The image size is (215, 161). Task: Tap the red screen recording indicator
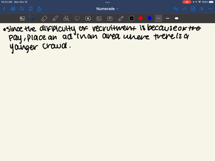click(187, 2)
